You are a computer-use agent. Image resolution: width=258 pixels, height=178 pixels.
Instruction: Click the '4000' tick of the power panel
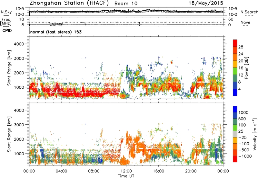coord(19,44)
